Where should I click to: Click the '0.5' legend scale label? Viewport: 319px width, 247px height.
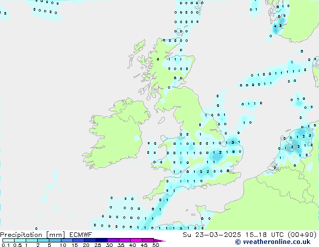[18, 245]
